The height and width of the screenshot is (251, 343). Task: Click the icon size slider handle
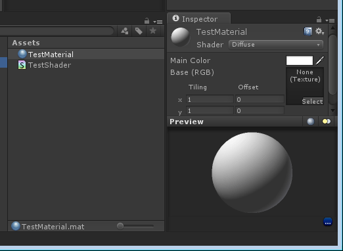click(120, 226)
